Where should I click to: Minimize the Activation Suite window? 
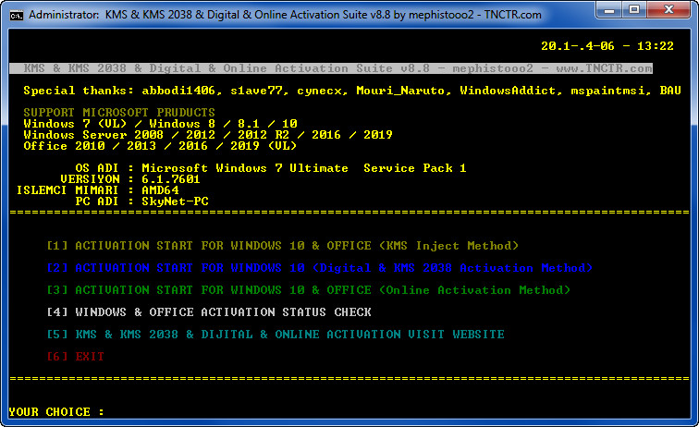610,10
